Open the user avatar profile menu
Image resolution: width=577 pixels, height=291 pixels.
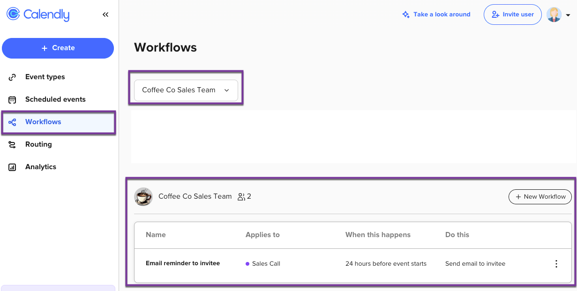(x=554, y=15)
